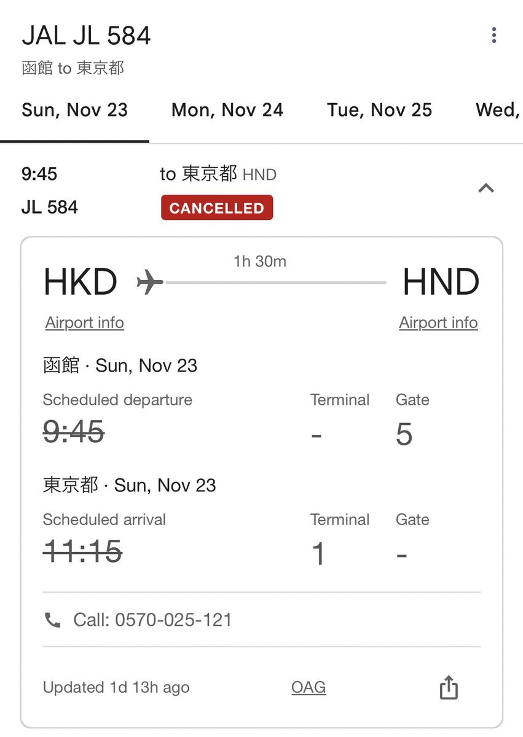This screenshot has height=737, width=523.
Task: Click the red CANCELLED status badge
Action: [x=216, y=208]
